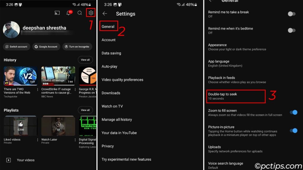
Task: Tap View all next to History
Action: [x=85, y=60]
